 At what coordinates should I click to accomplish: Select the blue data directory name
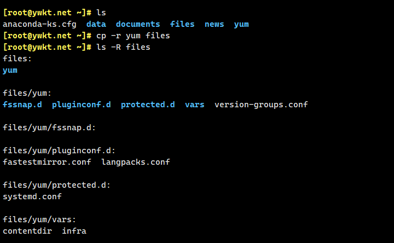(96, 24)
